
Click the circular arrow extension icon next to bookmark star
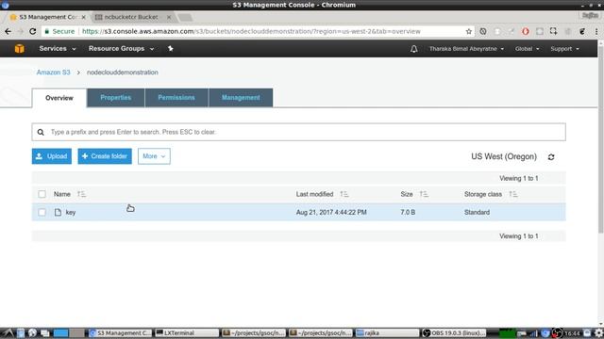tap(482, 31)
